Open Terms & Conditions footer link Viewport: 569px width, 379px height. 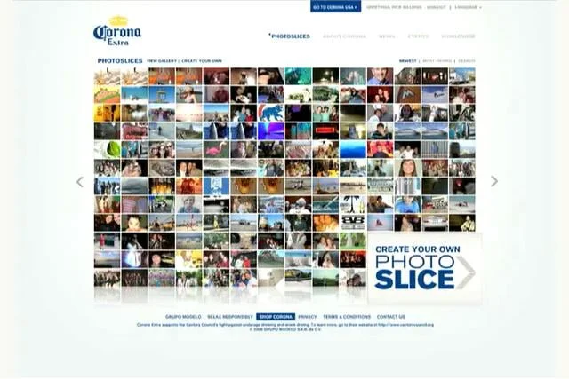347,317
